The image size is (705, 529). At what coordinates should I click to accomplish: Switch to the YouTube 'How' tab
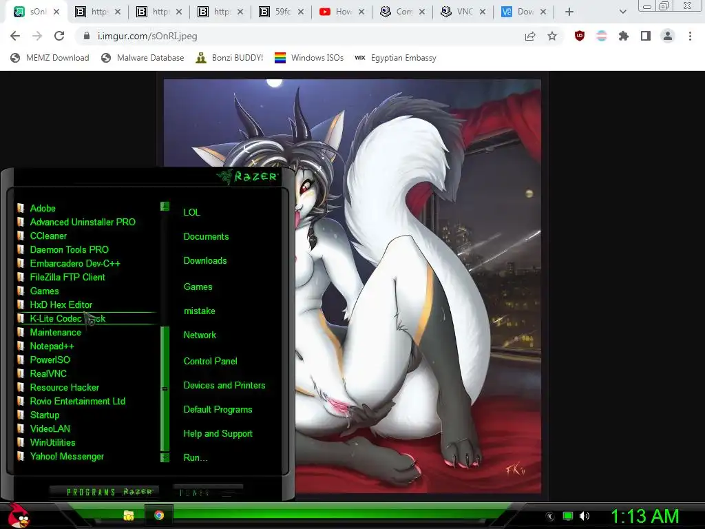pos(343,12)
